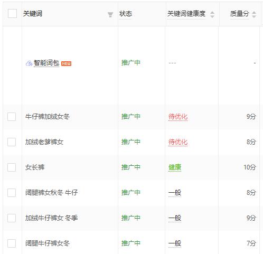The width and height of the screenshot is (263, 254).
Task: Tick the 加绒牛仔裤女 冬季 checkbox
Action: 12,218
